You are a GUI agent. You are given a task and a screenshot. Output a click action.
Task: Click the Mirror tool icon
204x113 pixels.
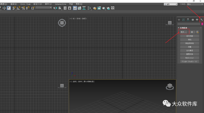[x=55, y=8]
